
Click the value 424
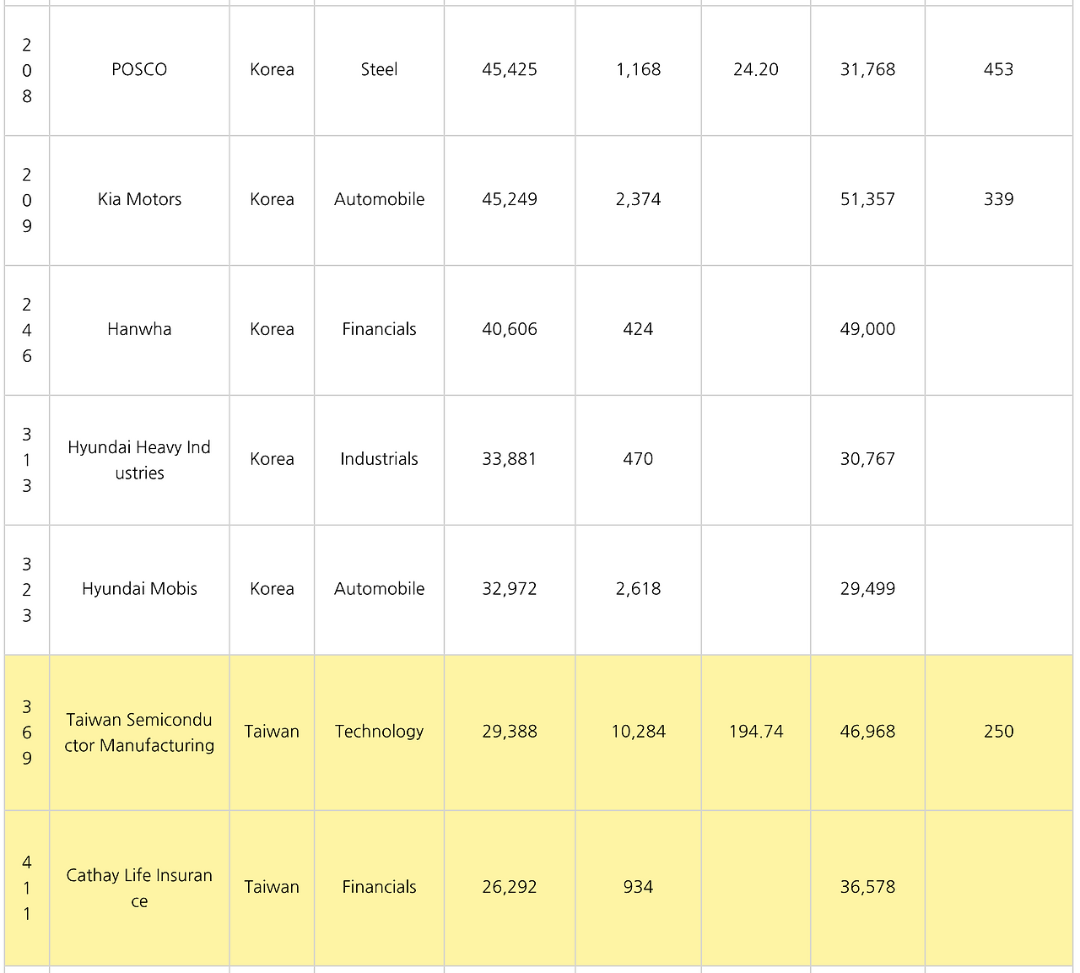[638, 330]
